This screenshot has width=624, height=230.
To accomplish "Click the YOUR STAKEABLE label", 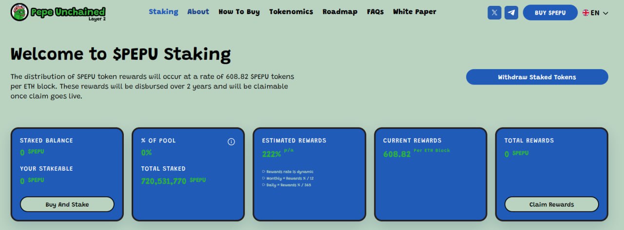I will (x=46, y=169).
